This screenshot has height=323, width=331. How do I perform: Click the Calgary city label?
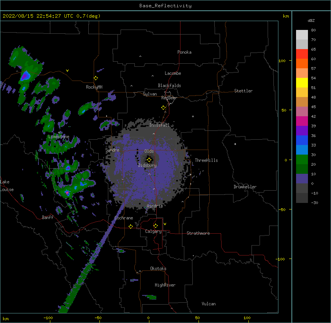(x=153, y=231)
